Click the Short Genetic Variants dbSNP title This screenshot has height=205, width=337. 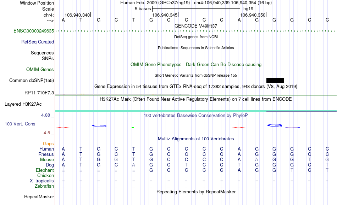tap(196, 75)
